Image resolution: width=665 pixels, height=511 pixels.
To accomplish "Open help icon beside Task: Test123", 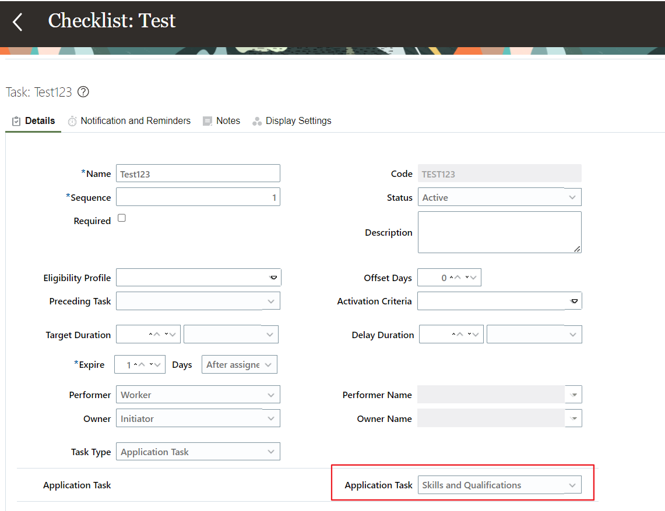I will [x=83, y=92].
